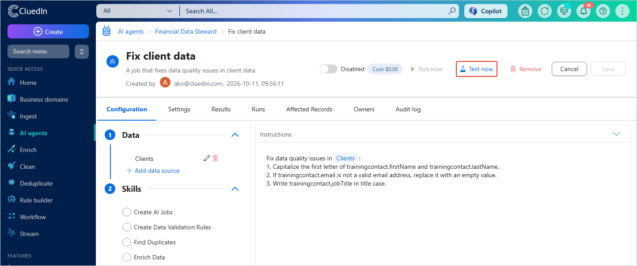Click the Remove button
Screen dimensions: 637x266
click(x=526, y=69)
